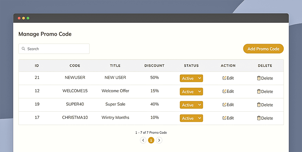Screen dimensions: 302x152
Task: Click the TITLE column header
Action: point(115,66)
